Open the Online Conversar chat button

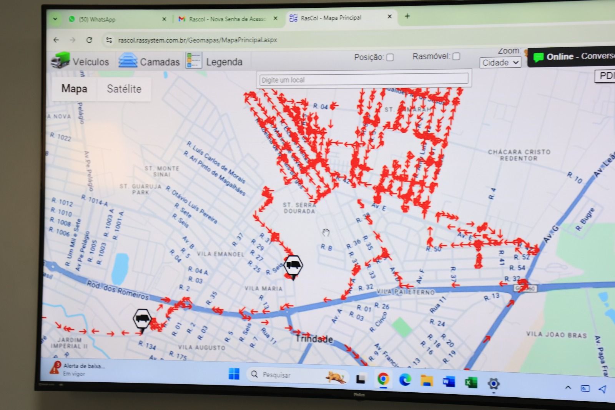click(573, 57)
